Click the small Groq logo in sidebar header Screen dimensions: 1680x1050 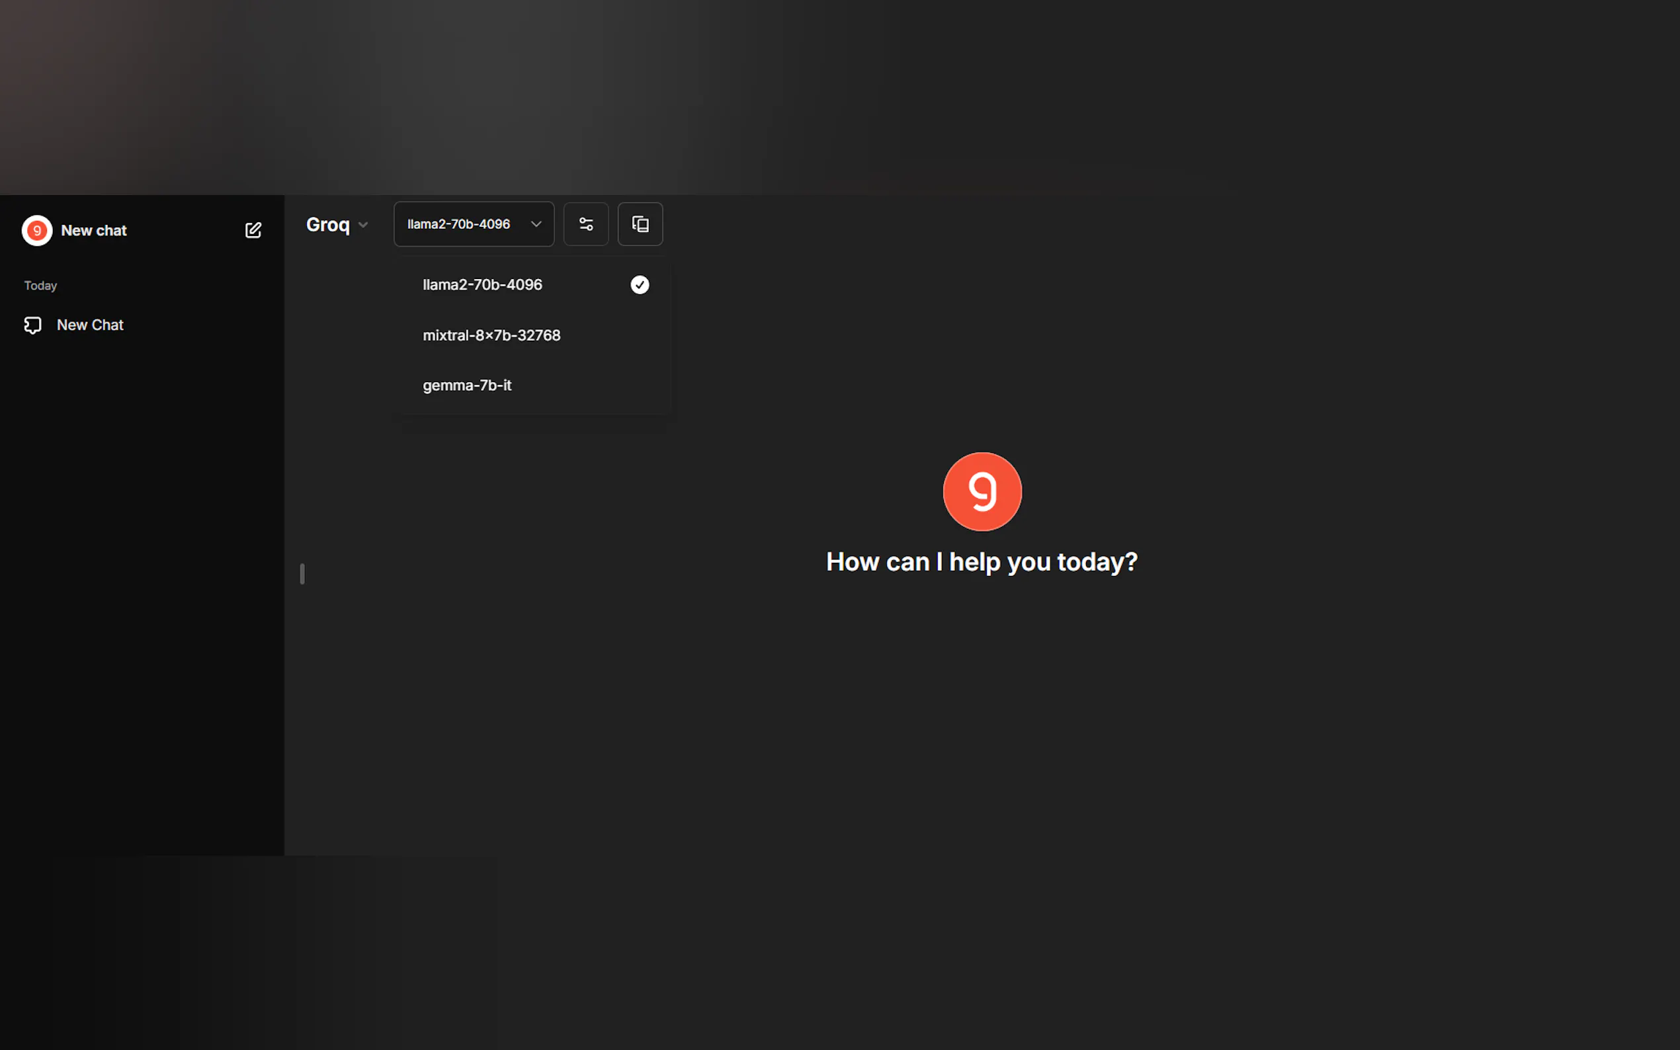click(37, 231)
